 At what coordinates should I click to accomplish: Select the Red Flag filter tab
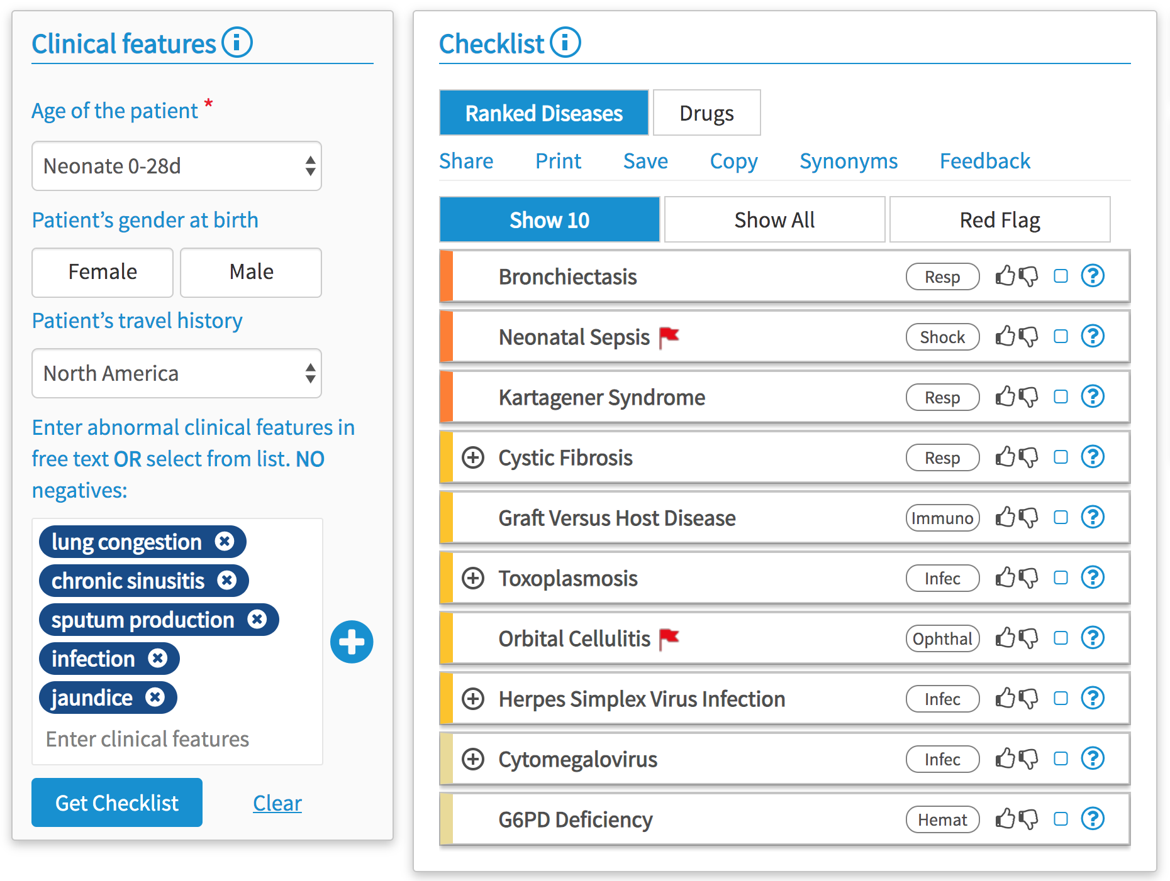1000,220
